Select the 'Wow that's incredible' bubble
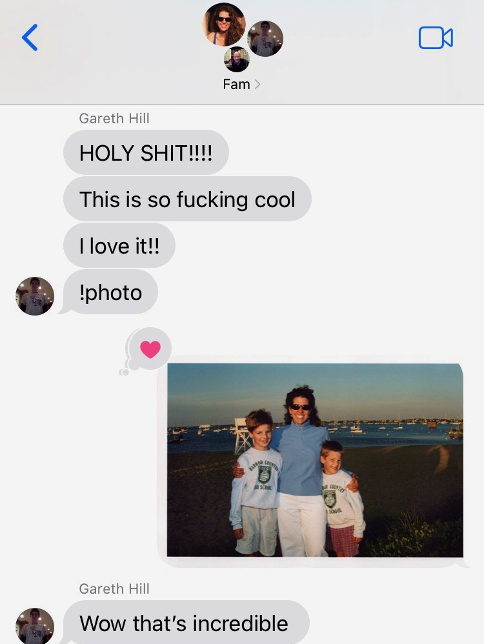This screenshot has width=484, height=644. pyautogui.click(x=186, y=622)
